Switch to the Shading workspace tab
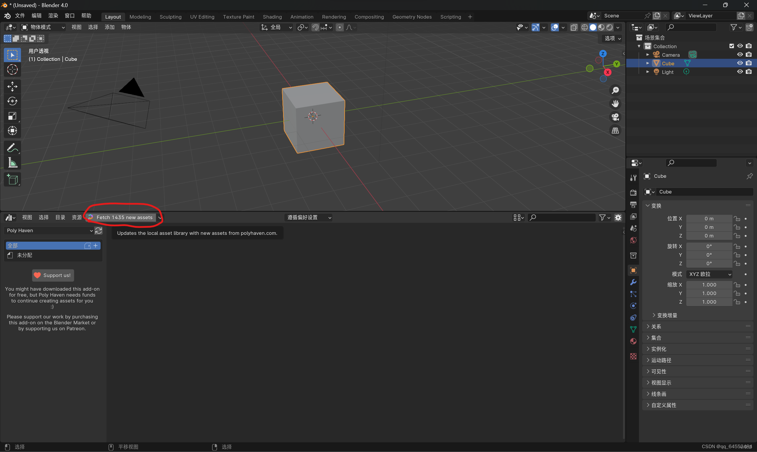Screen dimensions: 757x452 (x=272, y=17)
